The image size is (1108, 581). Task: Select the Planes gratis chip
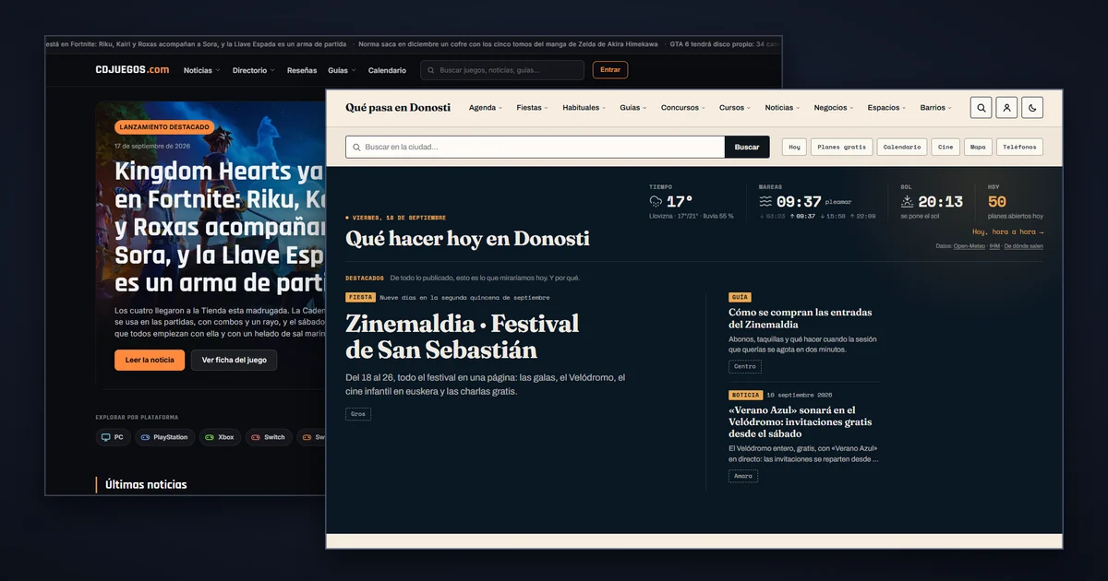[x=841, y=147]
